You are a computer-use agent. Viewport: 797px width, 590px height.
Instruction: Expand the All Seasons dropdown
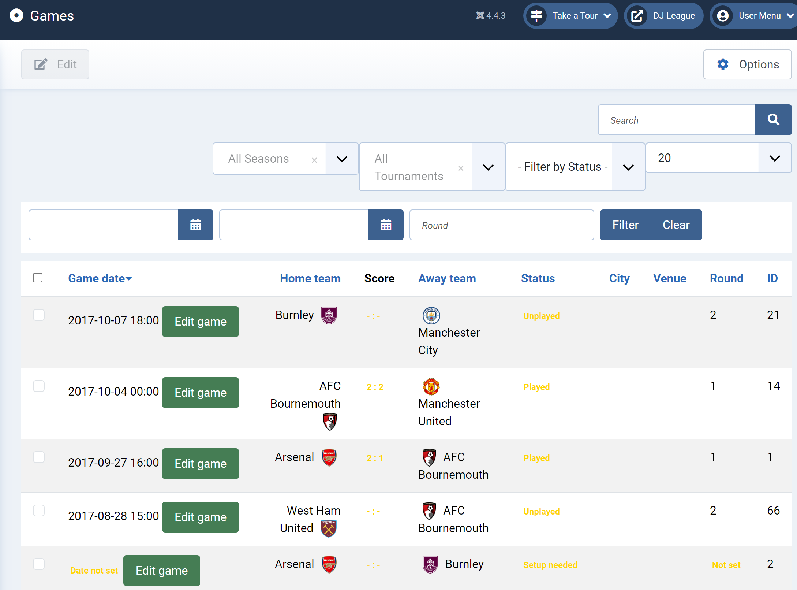click(342, 159)
